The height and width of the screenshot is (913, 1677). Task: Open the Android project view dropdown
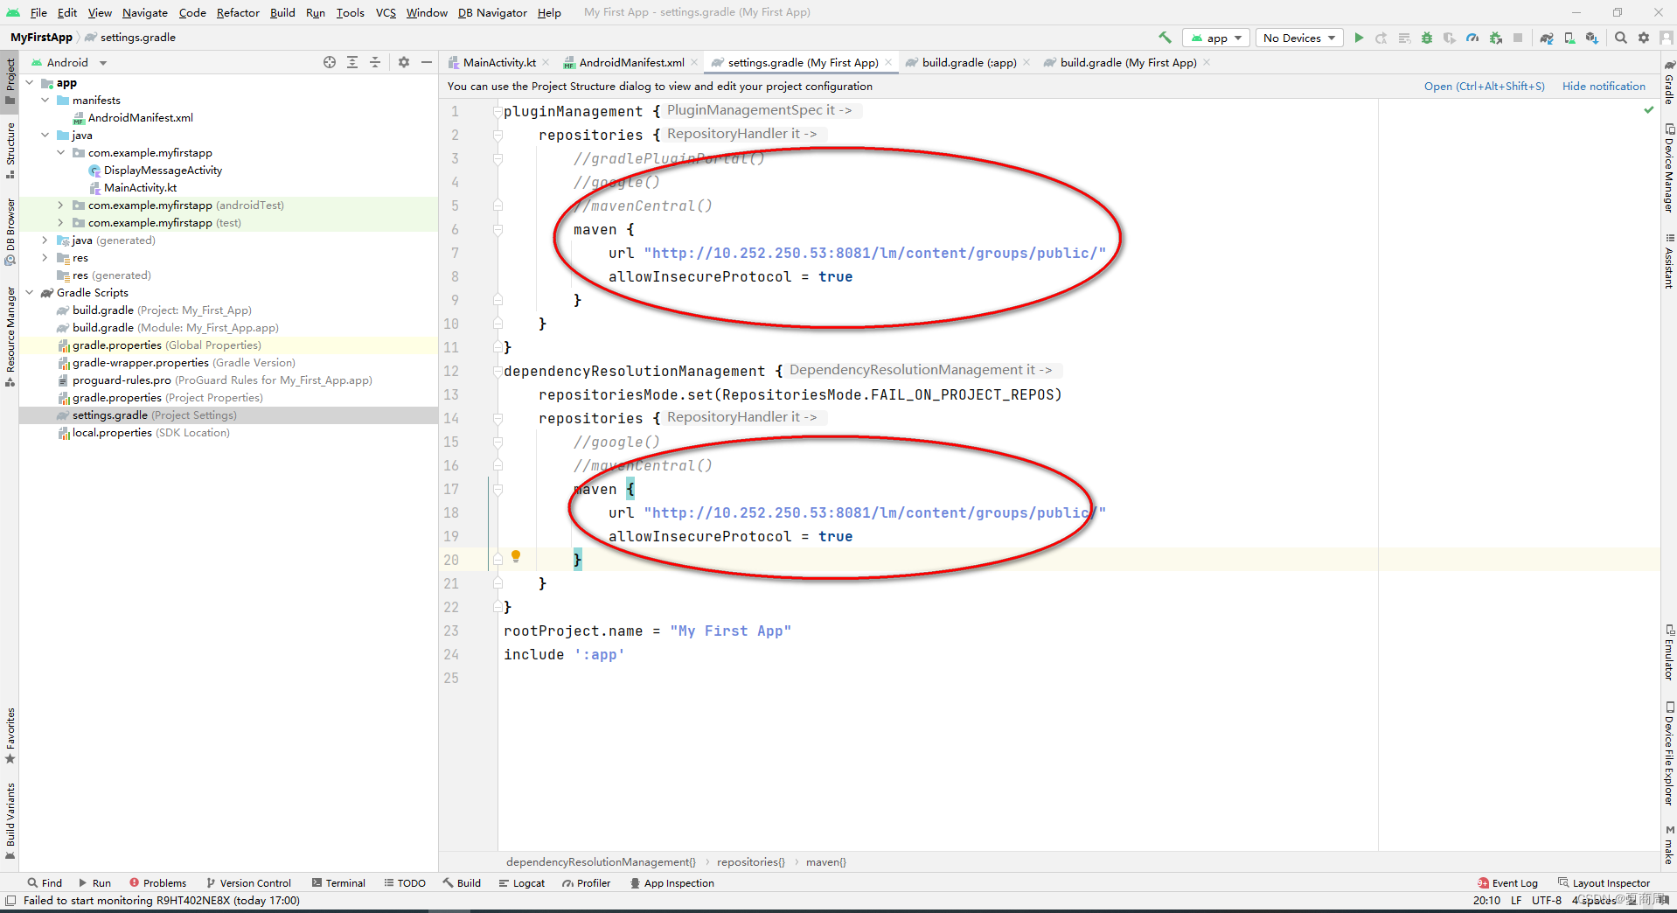(x=68, y=62)
